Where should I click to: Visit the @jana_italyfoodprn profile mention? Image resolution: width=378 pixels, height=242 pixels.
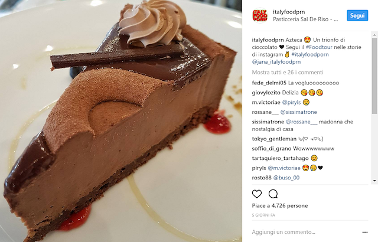click(276, 62)
